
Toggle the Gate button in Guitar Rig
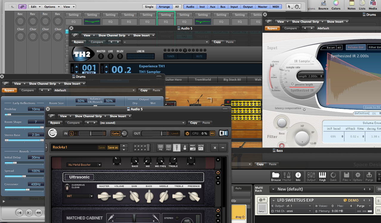pos(115,133)
